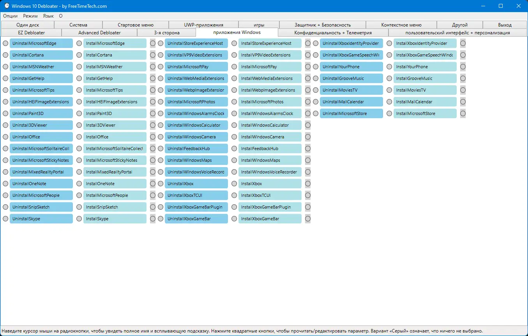Open the Стартовое меню tab
Viewport: 528px width, 336px height.
[x=136, y=25]
